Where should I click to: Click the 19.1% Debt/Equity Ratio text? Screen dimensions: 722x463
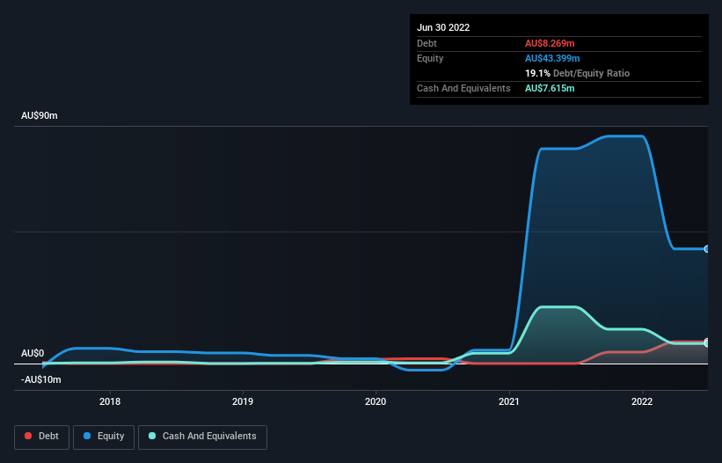(x=578, y=73)
